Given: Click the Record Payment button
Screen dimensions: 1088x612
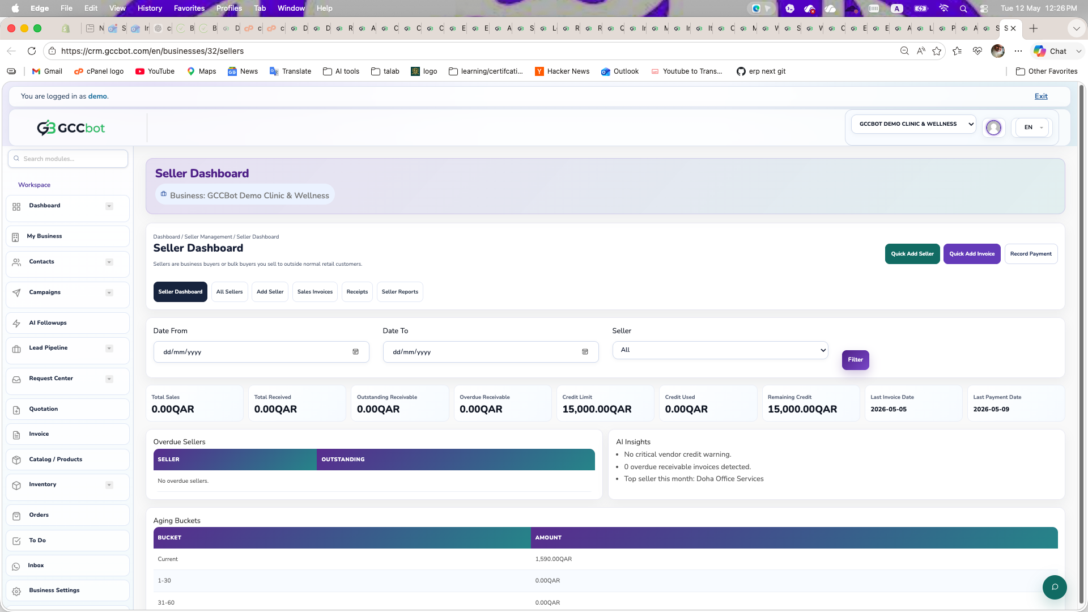Looking at the screenshot, I should [x=1031, y=254].
